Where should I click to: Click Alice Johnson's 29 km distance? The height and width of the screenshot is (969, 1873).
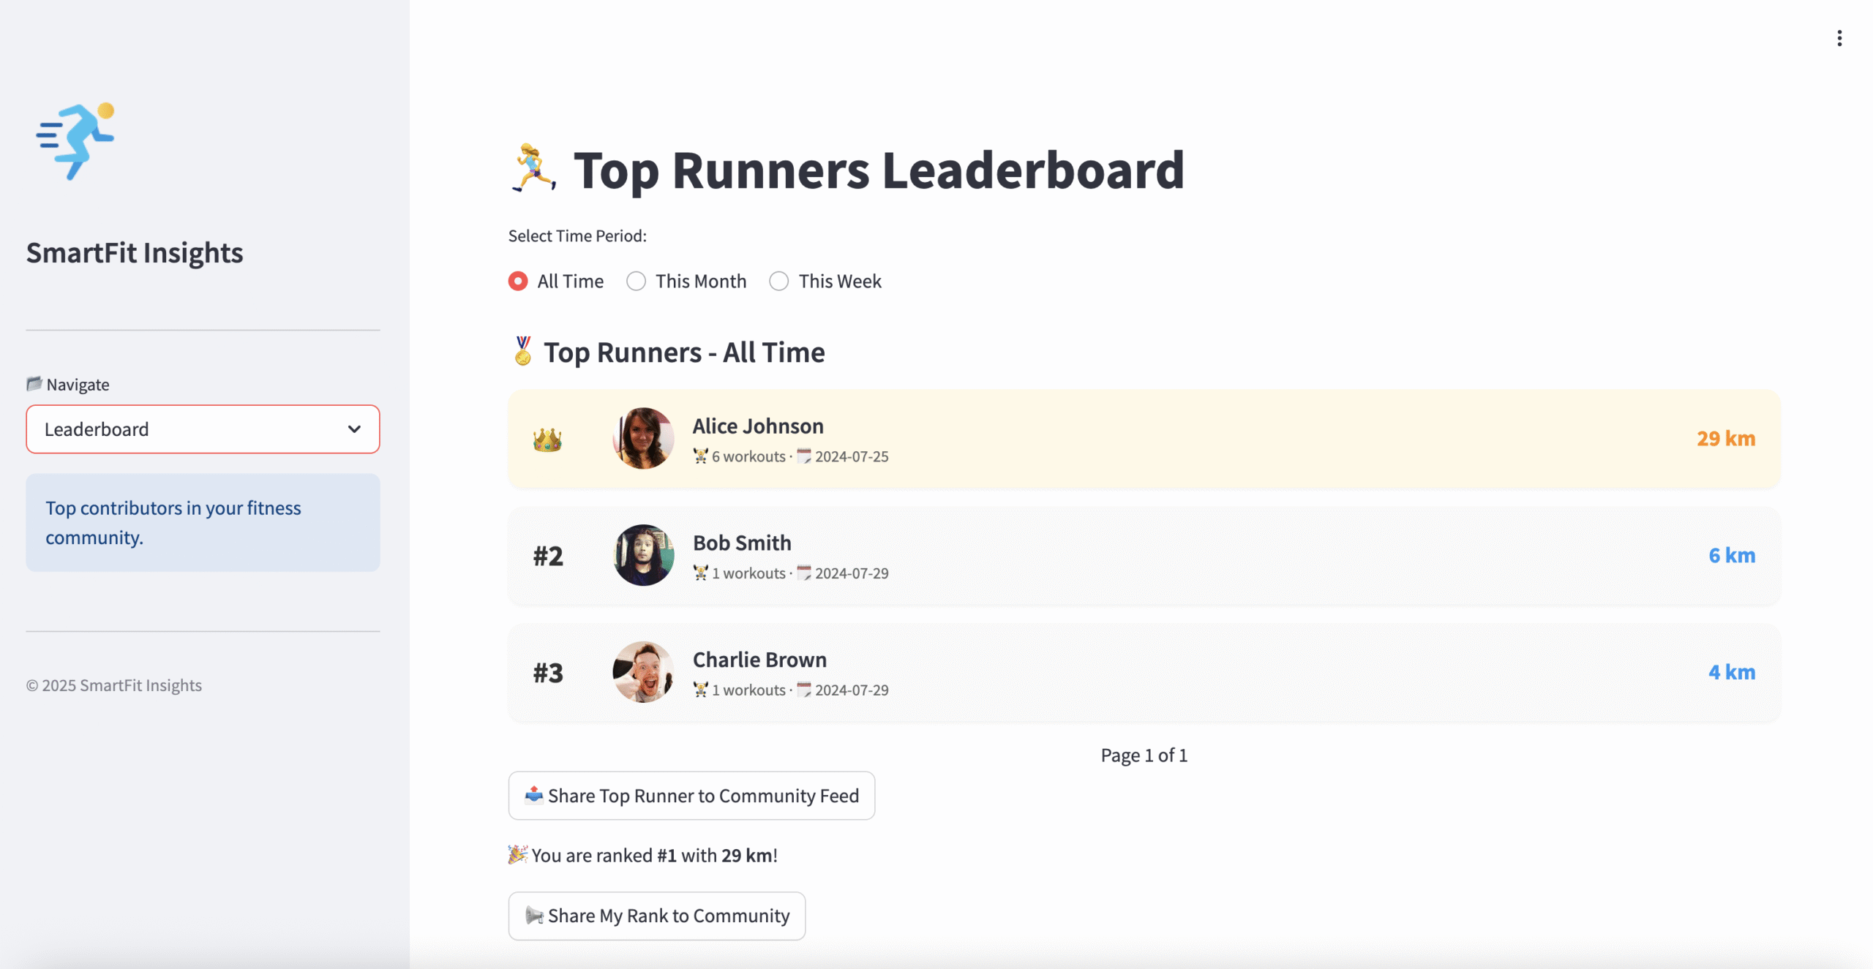1725,439
